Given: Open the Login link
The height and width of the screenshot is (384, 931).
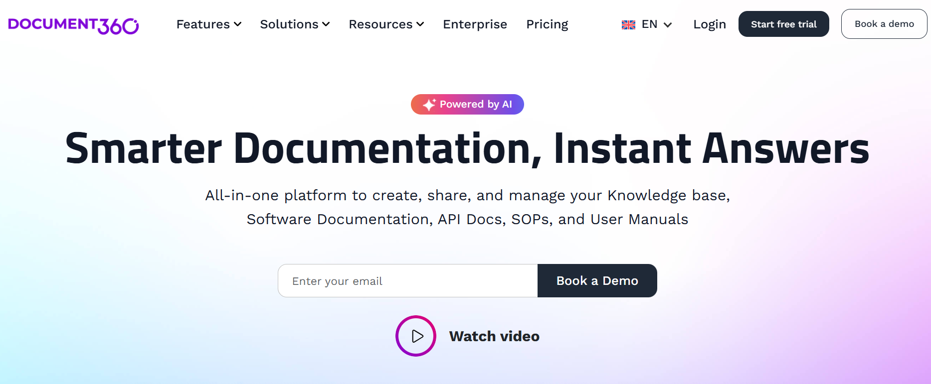Looking at the screenshot, I should pyautogui.click(x=710, y=24).
